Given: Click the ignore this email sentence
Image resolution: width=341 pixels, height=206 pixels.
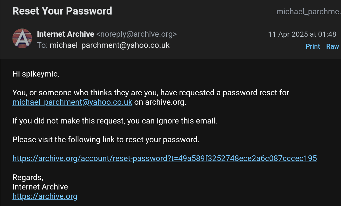Looking at the screenshot, I should pos(115,121).
